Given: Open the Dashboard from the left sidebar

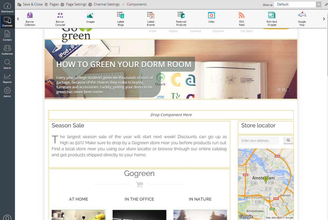Looking at the screenshot, I should 7,7.
